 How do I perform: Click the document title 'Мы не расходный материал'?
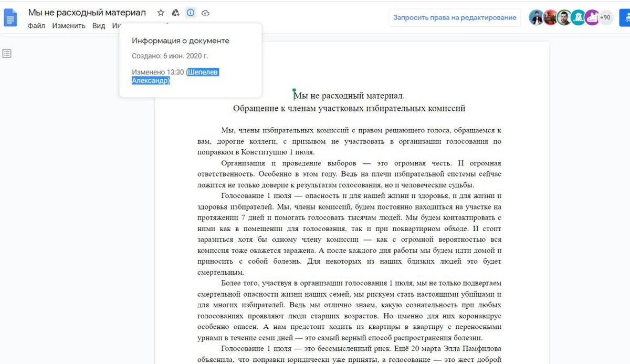[x=87, y=13]
